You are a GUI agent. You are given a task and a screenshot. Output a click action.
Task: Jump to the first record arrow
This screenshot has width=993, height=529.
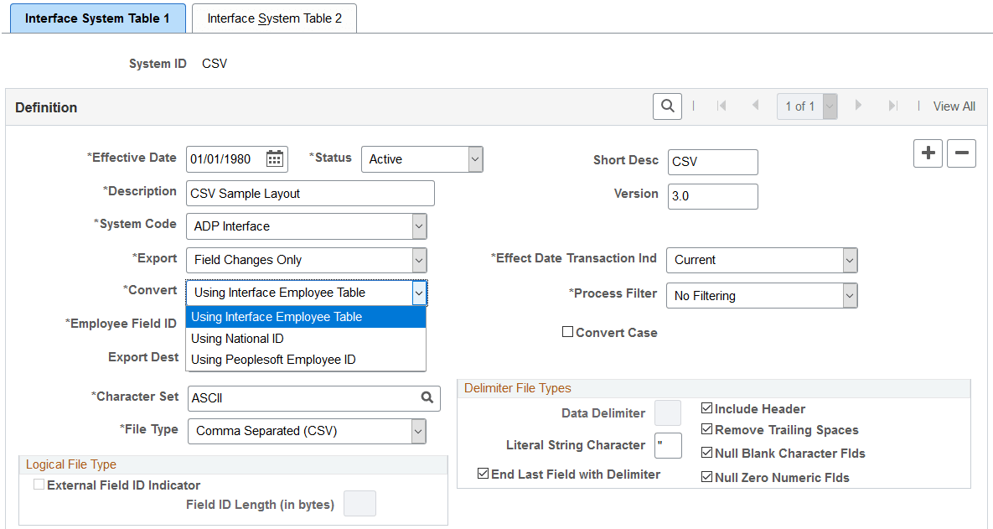click(721, 106)
